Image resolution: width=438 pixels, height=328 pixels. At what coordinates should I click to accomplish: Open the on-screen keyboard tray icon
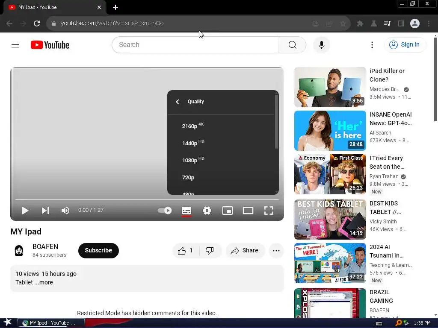pyautogui.click(x=379, y=324)
